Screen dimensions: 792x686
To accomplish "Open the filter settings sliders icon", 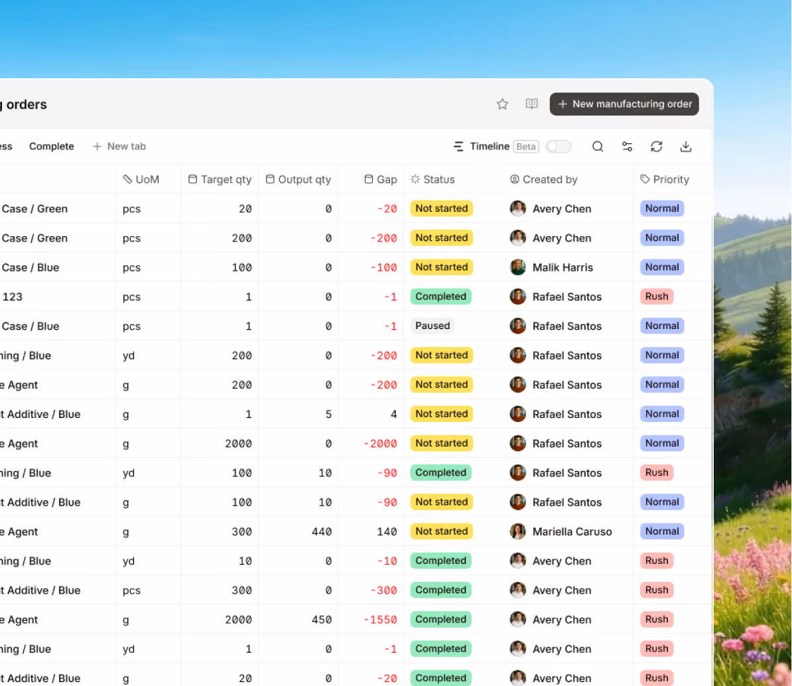I will [627, 147].
